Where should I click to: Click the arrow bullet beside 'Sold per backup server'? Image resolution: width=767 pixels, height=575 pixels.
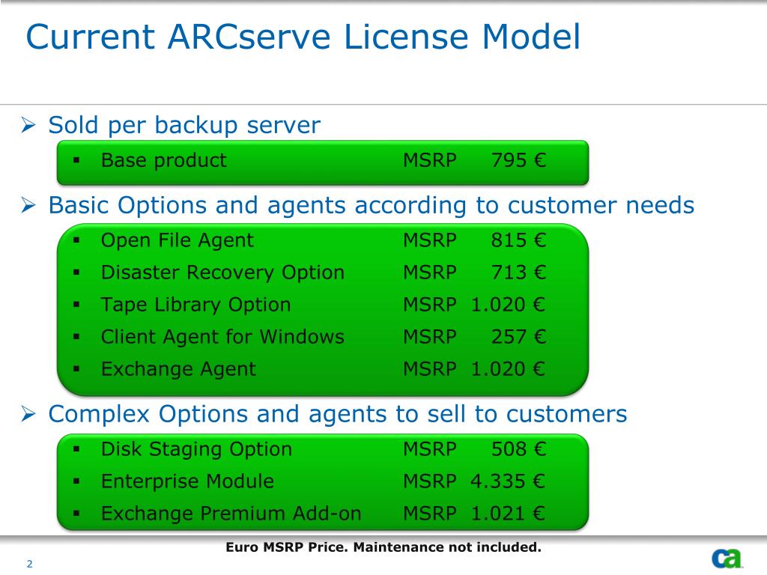(x=28, y=125)
